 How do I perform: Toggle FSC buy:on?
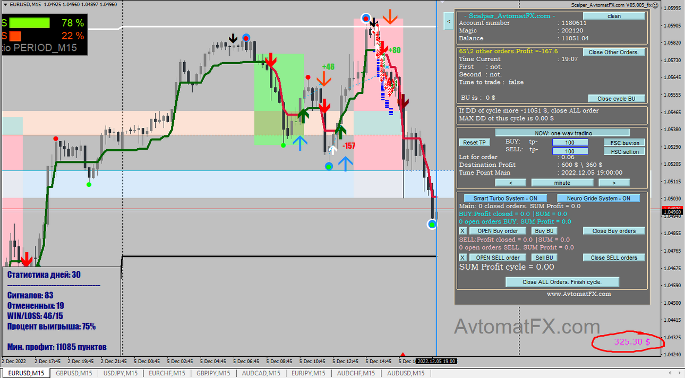624,142
